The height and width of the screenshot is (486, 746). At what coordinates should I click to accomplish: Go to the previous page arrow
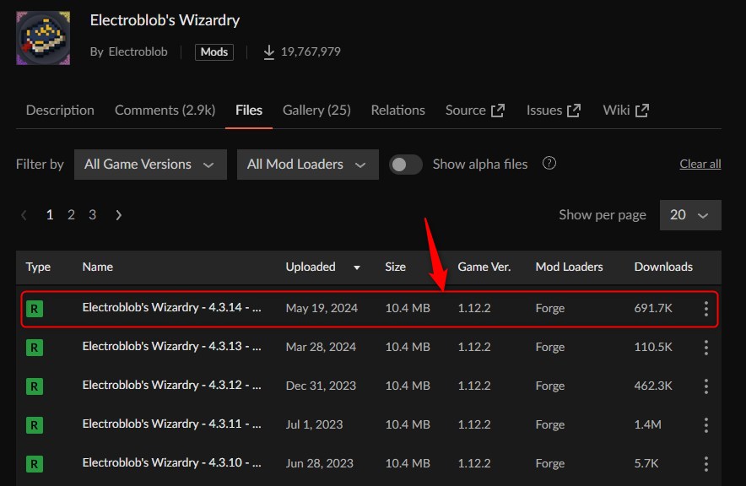pyautogui.click(x=24, y=215)
